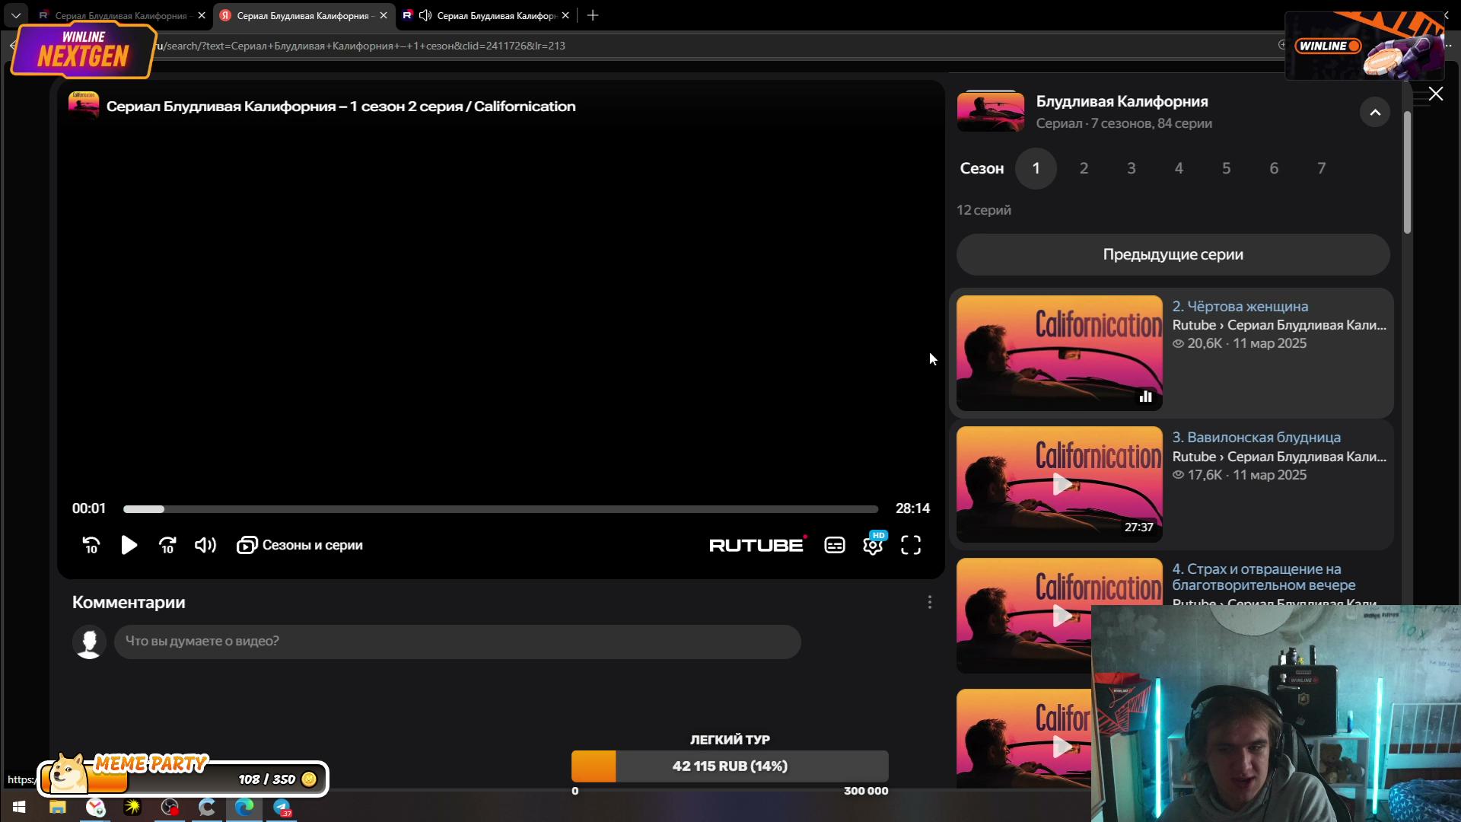Toggle subtitles icon in player

tap(835, 545)
